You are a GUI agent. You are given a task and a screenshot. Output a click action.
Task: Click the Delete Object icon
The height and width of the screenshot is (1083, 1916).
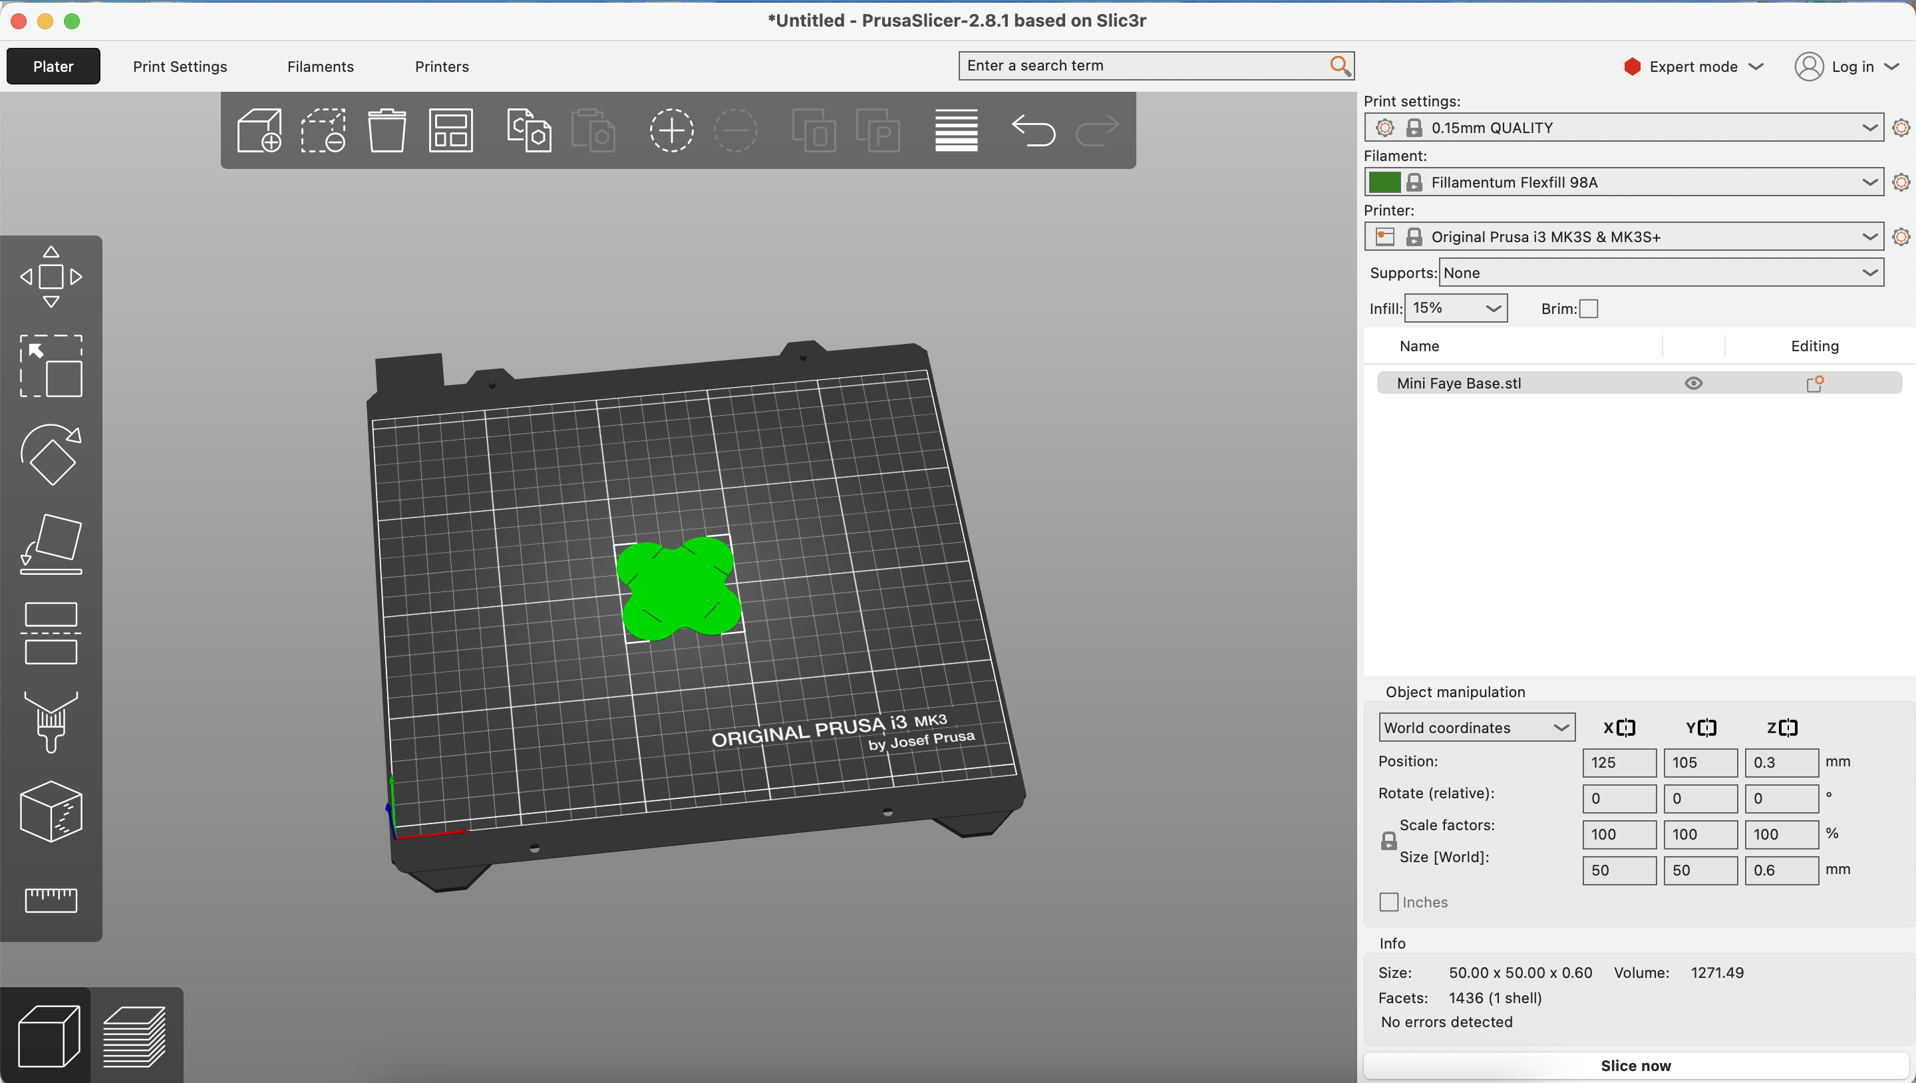point(386,129)
